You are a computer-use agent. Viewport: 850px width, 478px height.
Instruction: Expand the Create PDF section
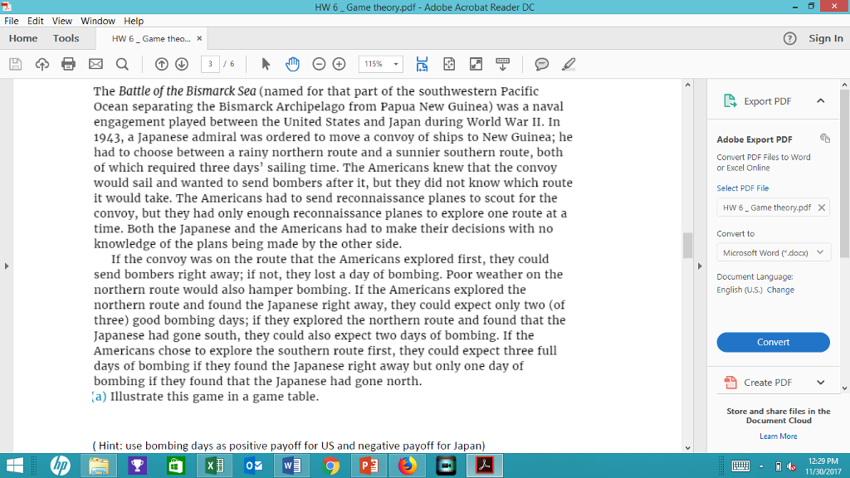[820, 383]
